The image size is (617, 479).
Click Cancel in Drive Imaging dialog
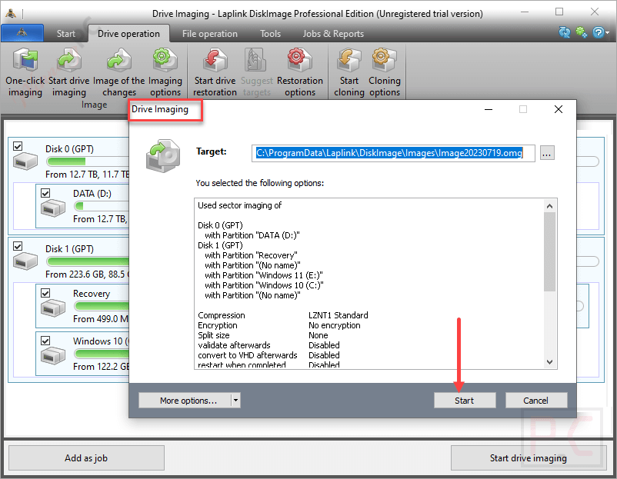click(536, 401)
